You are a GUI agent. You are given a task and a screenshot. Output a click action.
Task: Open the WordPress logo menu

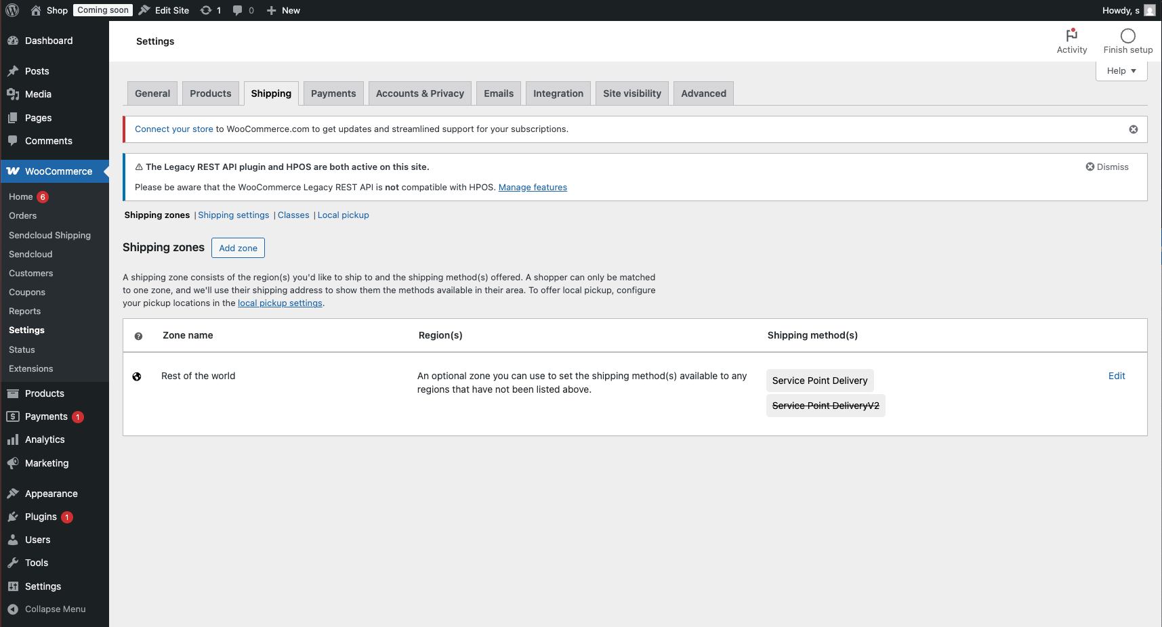click(x=12, y=10)
